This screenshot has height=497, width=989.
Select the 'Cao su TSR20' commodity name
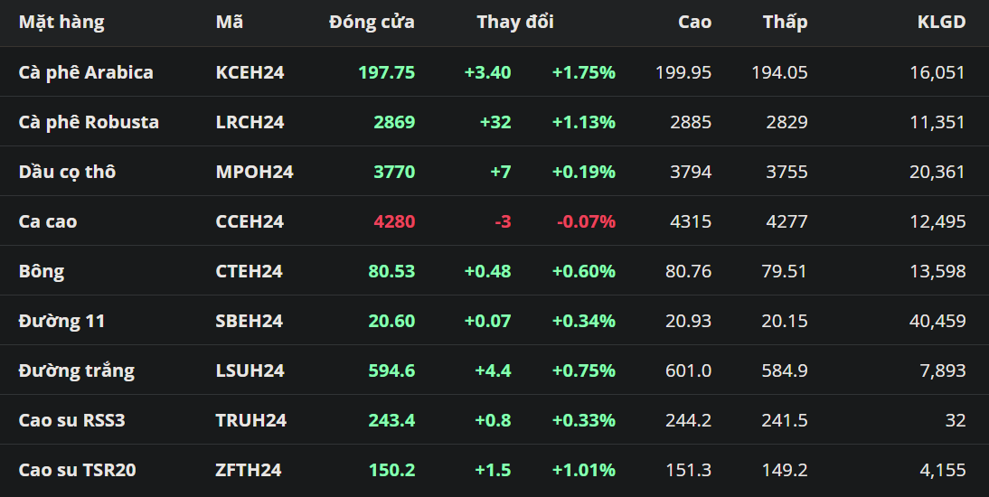[x=78, y=470]
